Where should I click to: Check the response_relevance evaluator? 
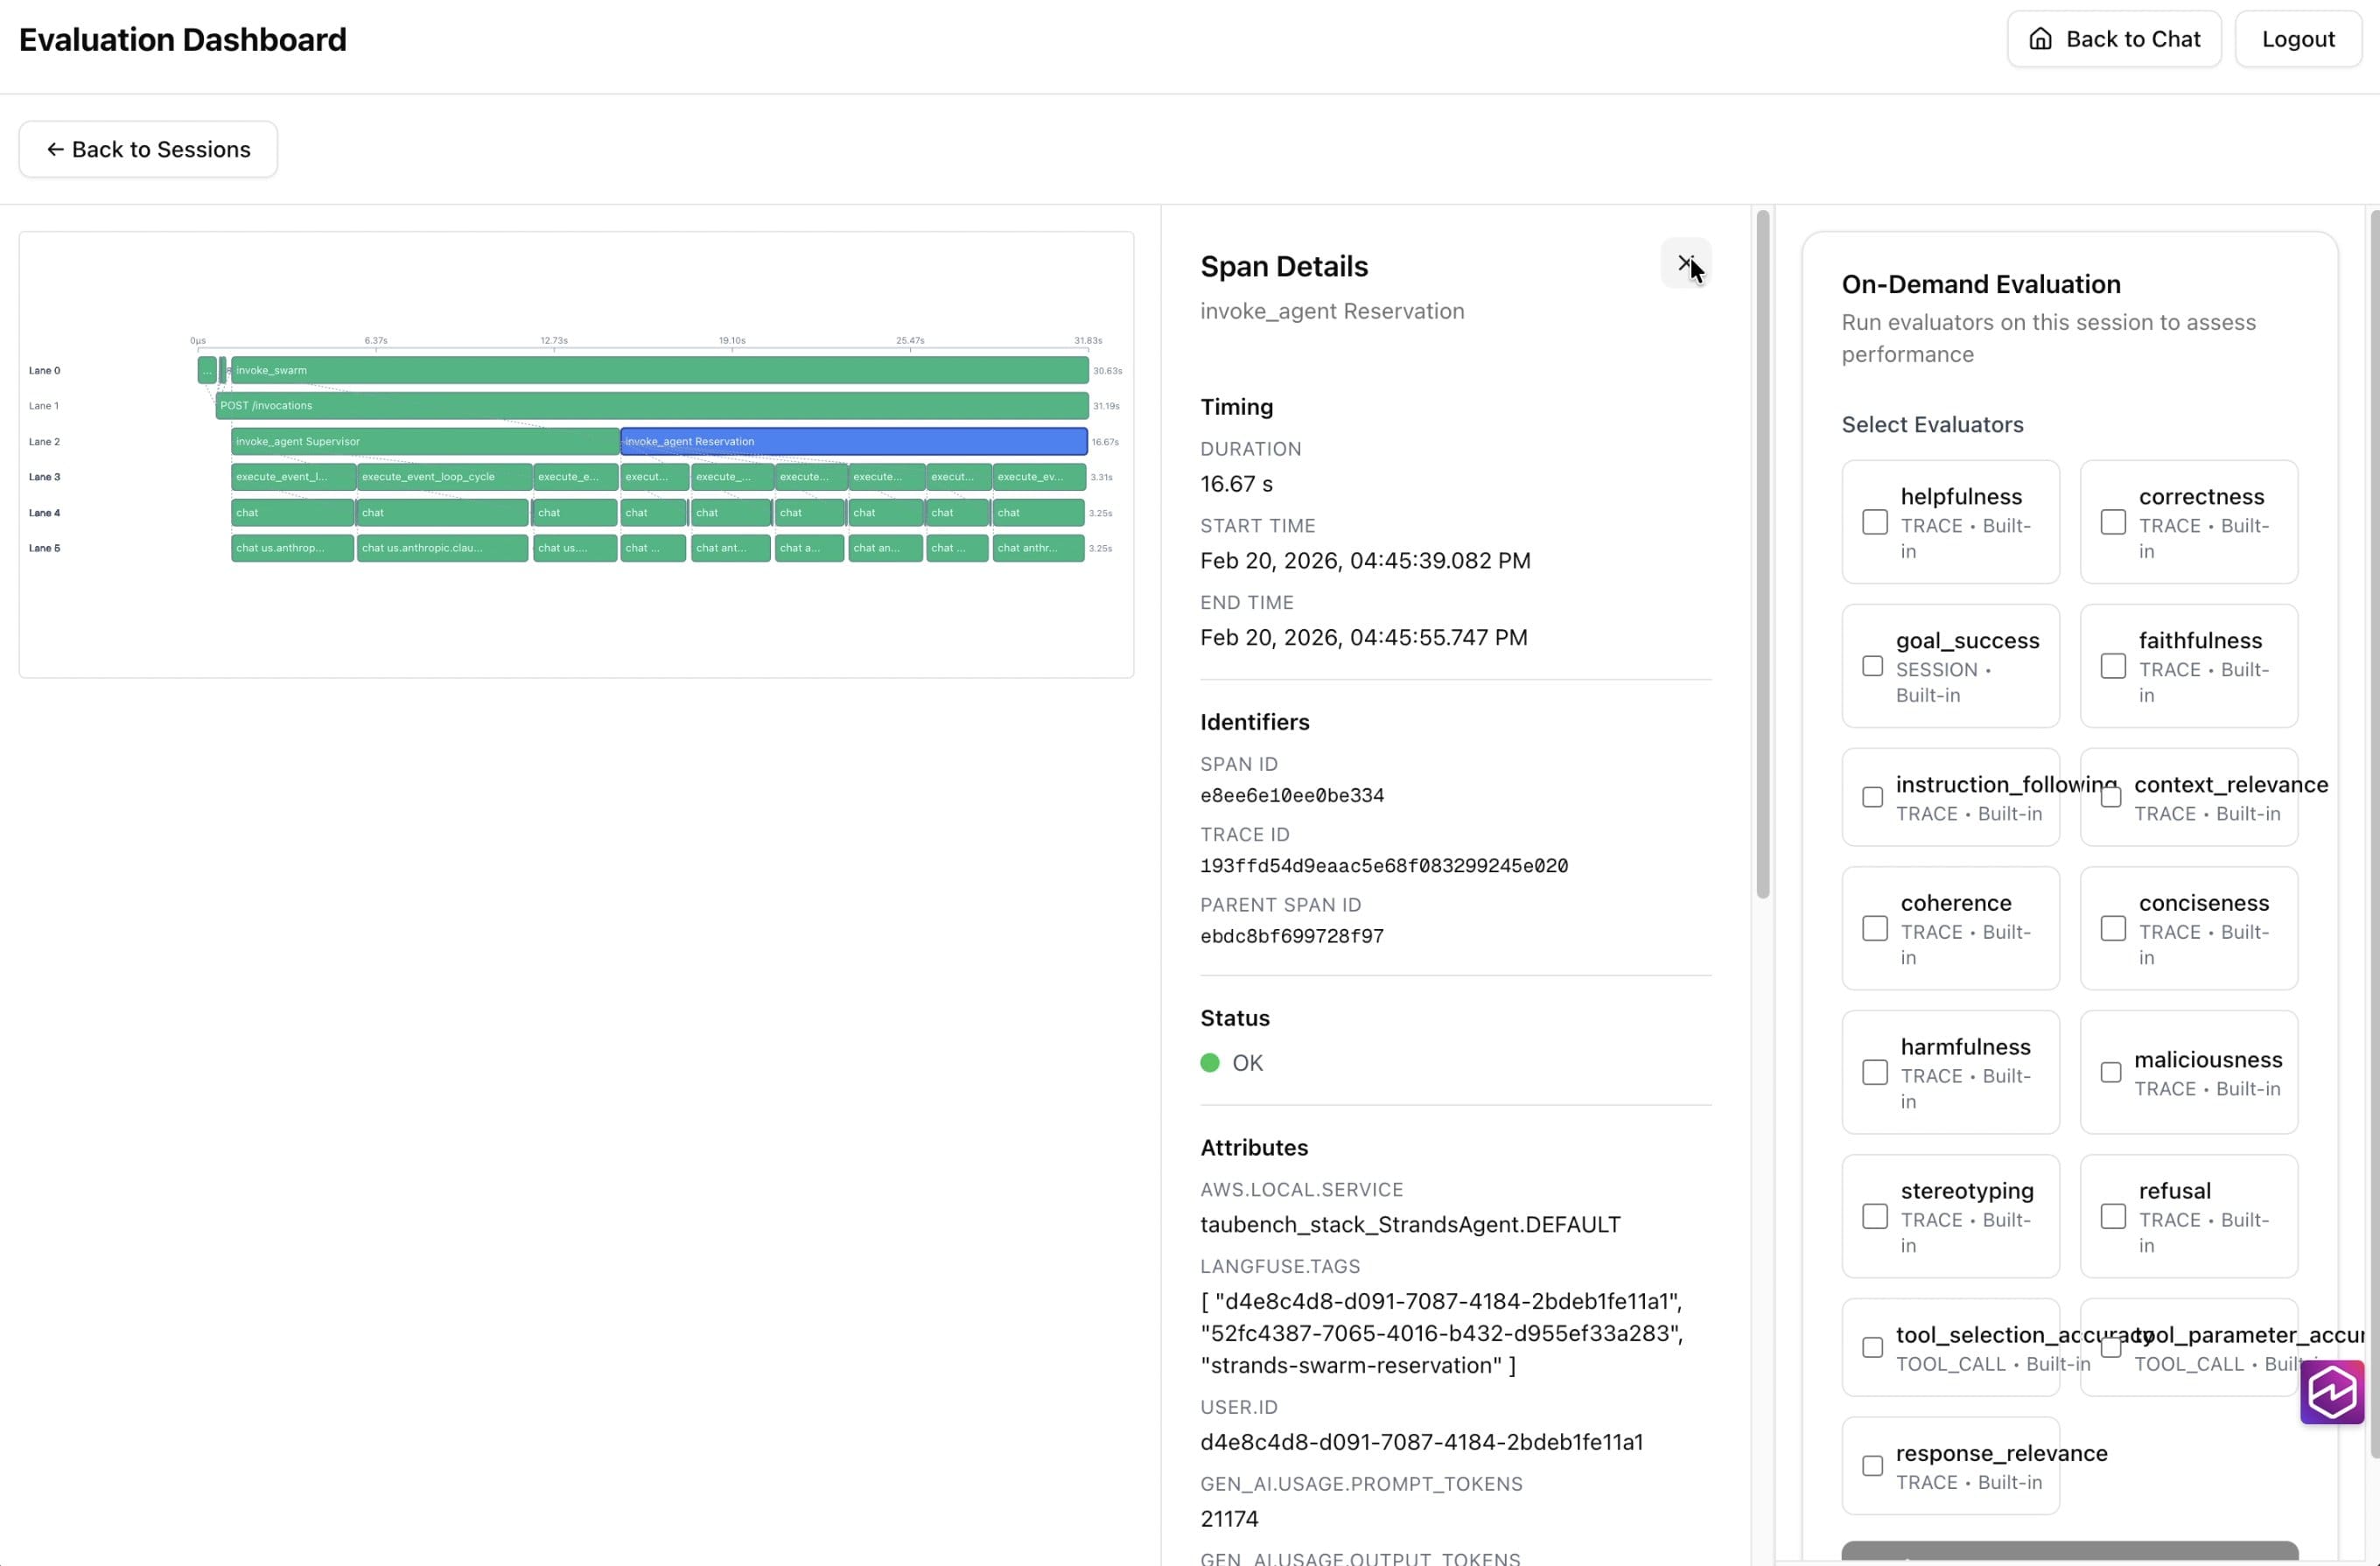[1872, 1466]
